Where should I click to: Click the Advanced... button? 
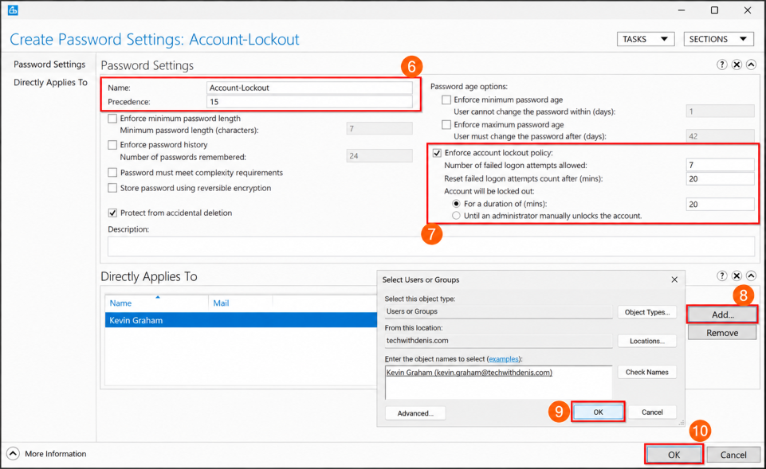pyautogui.click(x=415, y=413)
